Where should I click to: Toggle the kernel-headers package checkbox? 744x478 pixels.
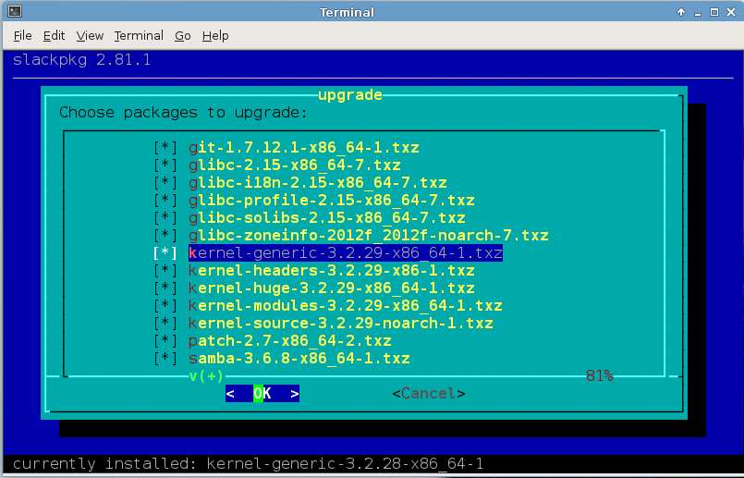165,270
